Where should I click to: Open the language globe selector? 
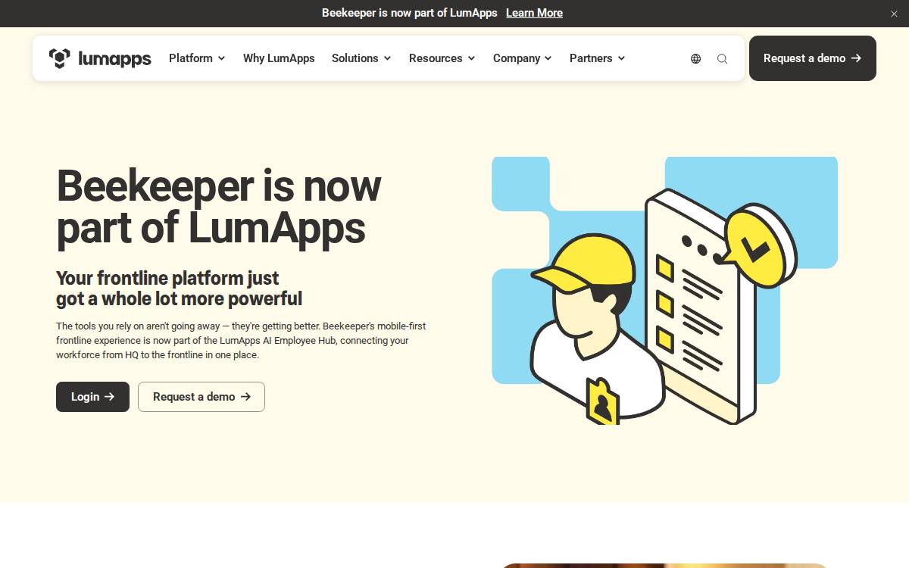(695, 58)
